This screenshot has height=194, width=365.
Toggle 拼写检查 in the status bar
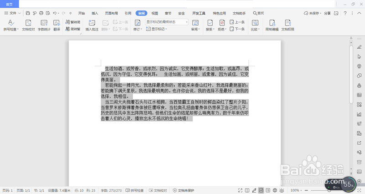[135, 190]
